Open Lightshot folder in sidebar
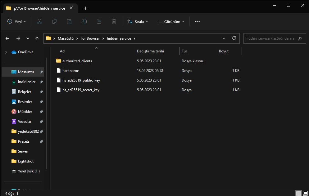The height and width of the screenshot is (196, 309). tap(25, 161)
